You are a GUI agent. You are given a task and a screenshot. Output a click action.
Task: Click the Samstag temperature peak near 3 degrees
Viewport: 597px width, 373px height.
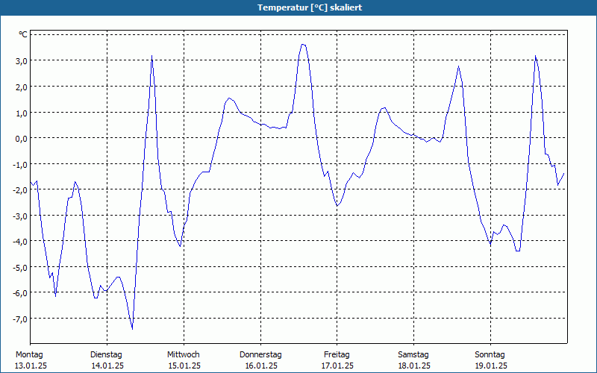(459, 66)
